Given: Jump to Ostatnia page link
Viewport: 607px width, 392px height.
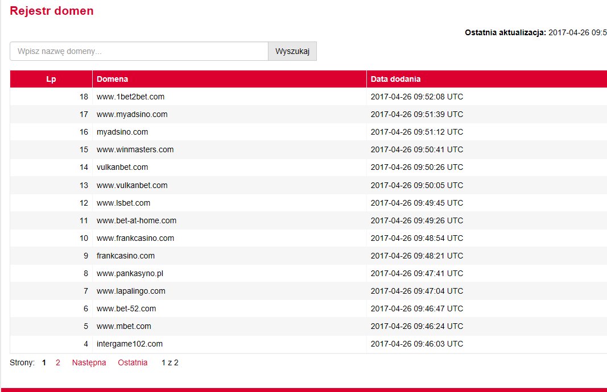Looking at the screenshot, I should (x=133, y=362).
